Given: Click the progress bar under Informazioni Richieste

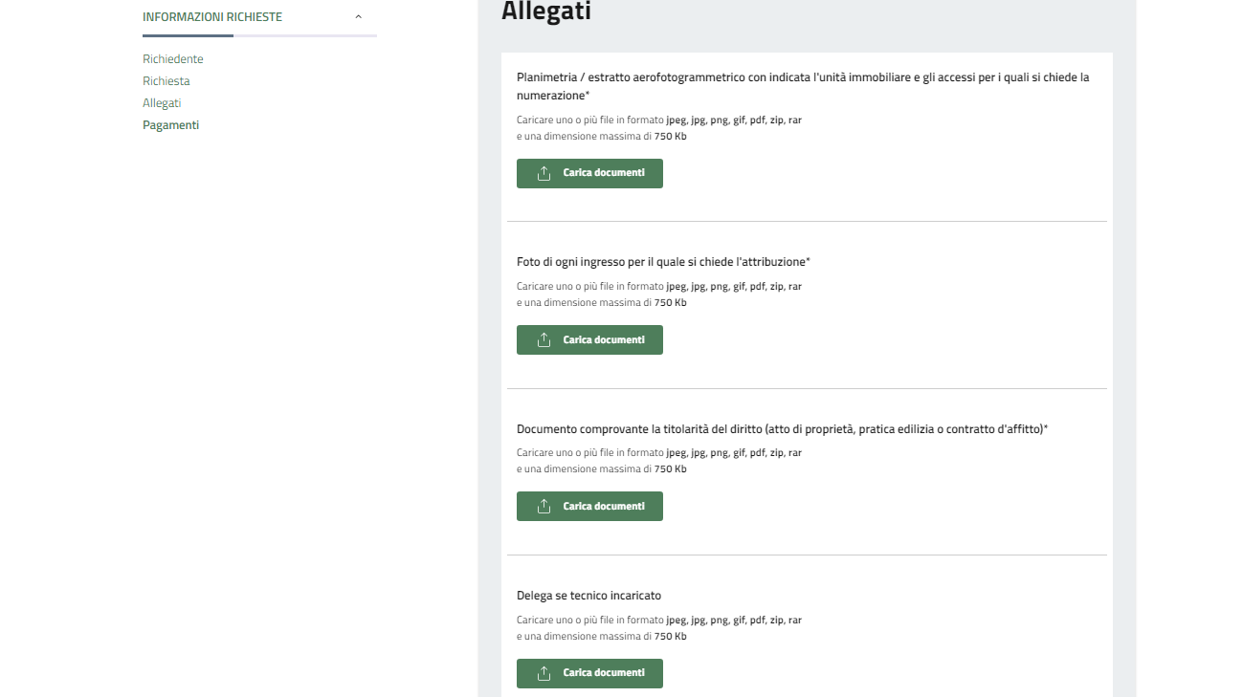Looking at the screenshot, I should click(x=259, y=36).
